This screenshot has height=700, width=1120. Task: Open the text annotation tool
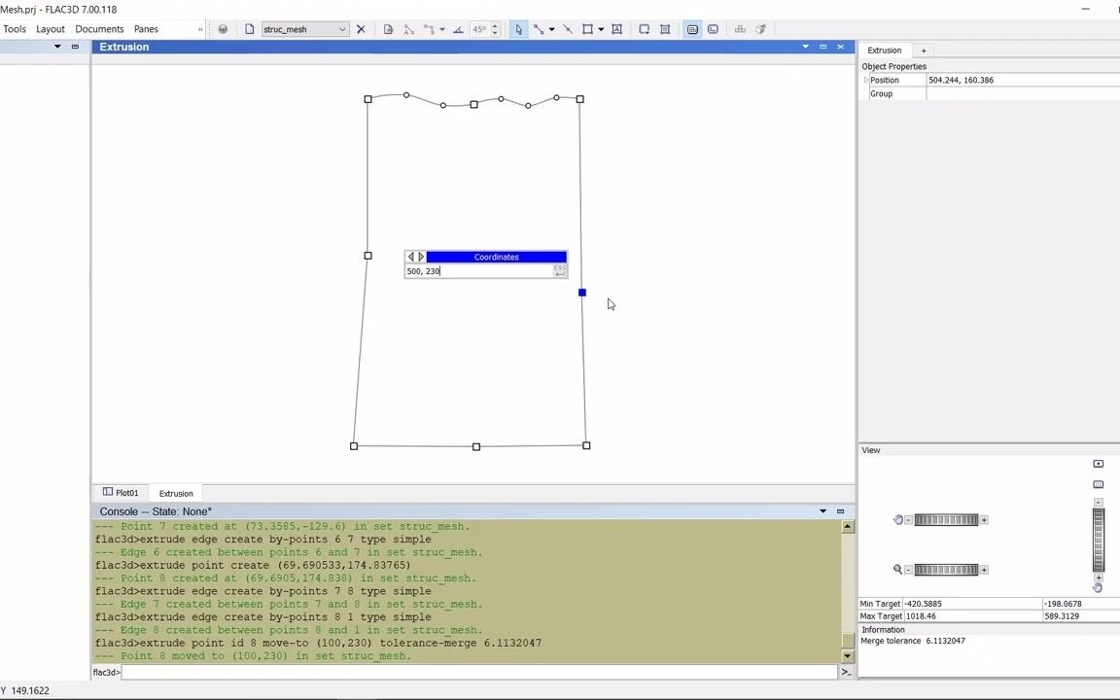pyautogui.click(x=617, y=28)
